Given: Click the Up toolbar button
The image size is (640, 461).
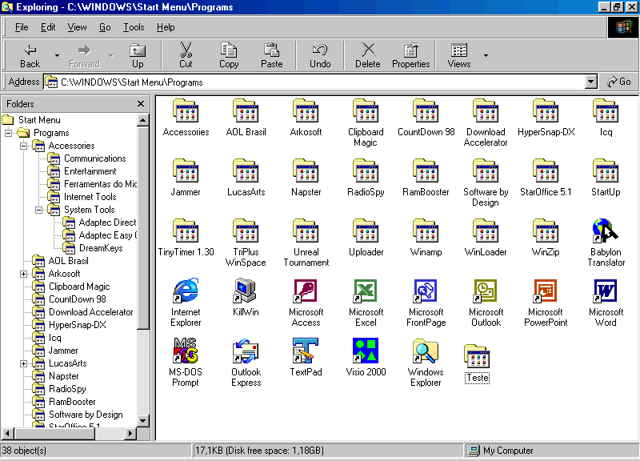Looking at the screenshot, I should (x=138, y=55).
